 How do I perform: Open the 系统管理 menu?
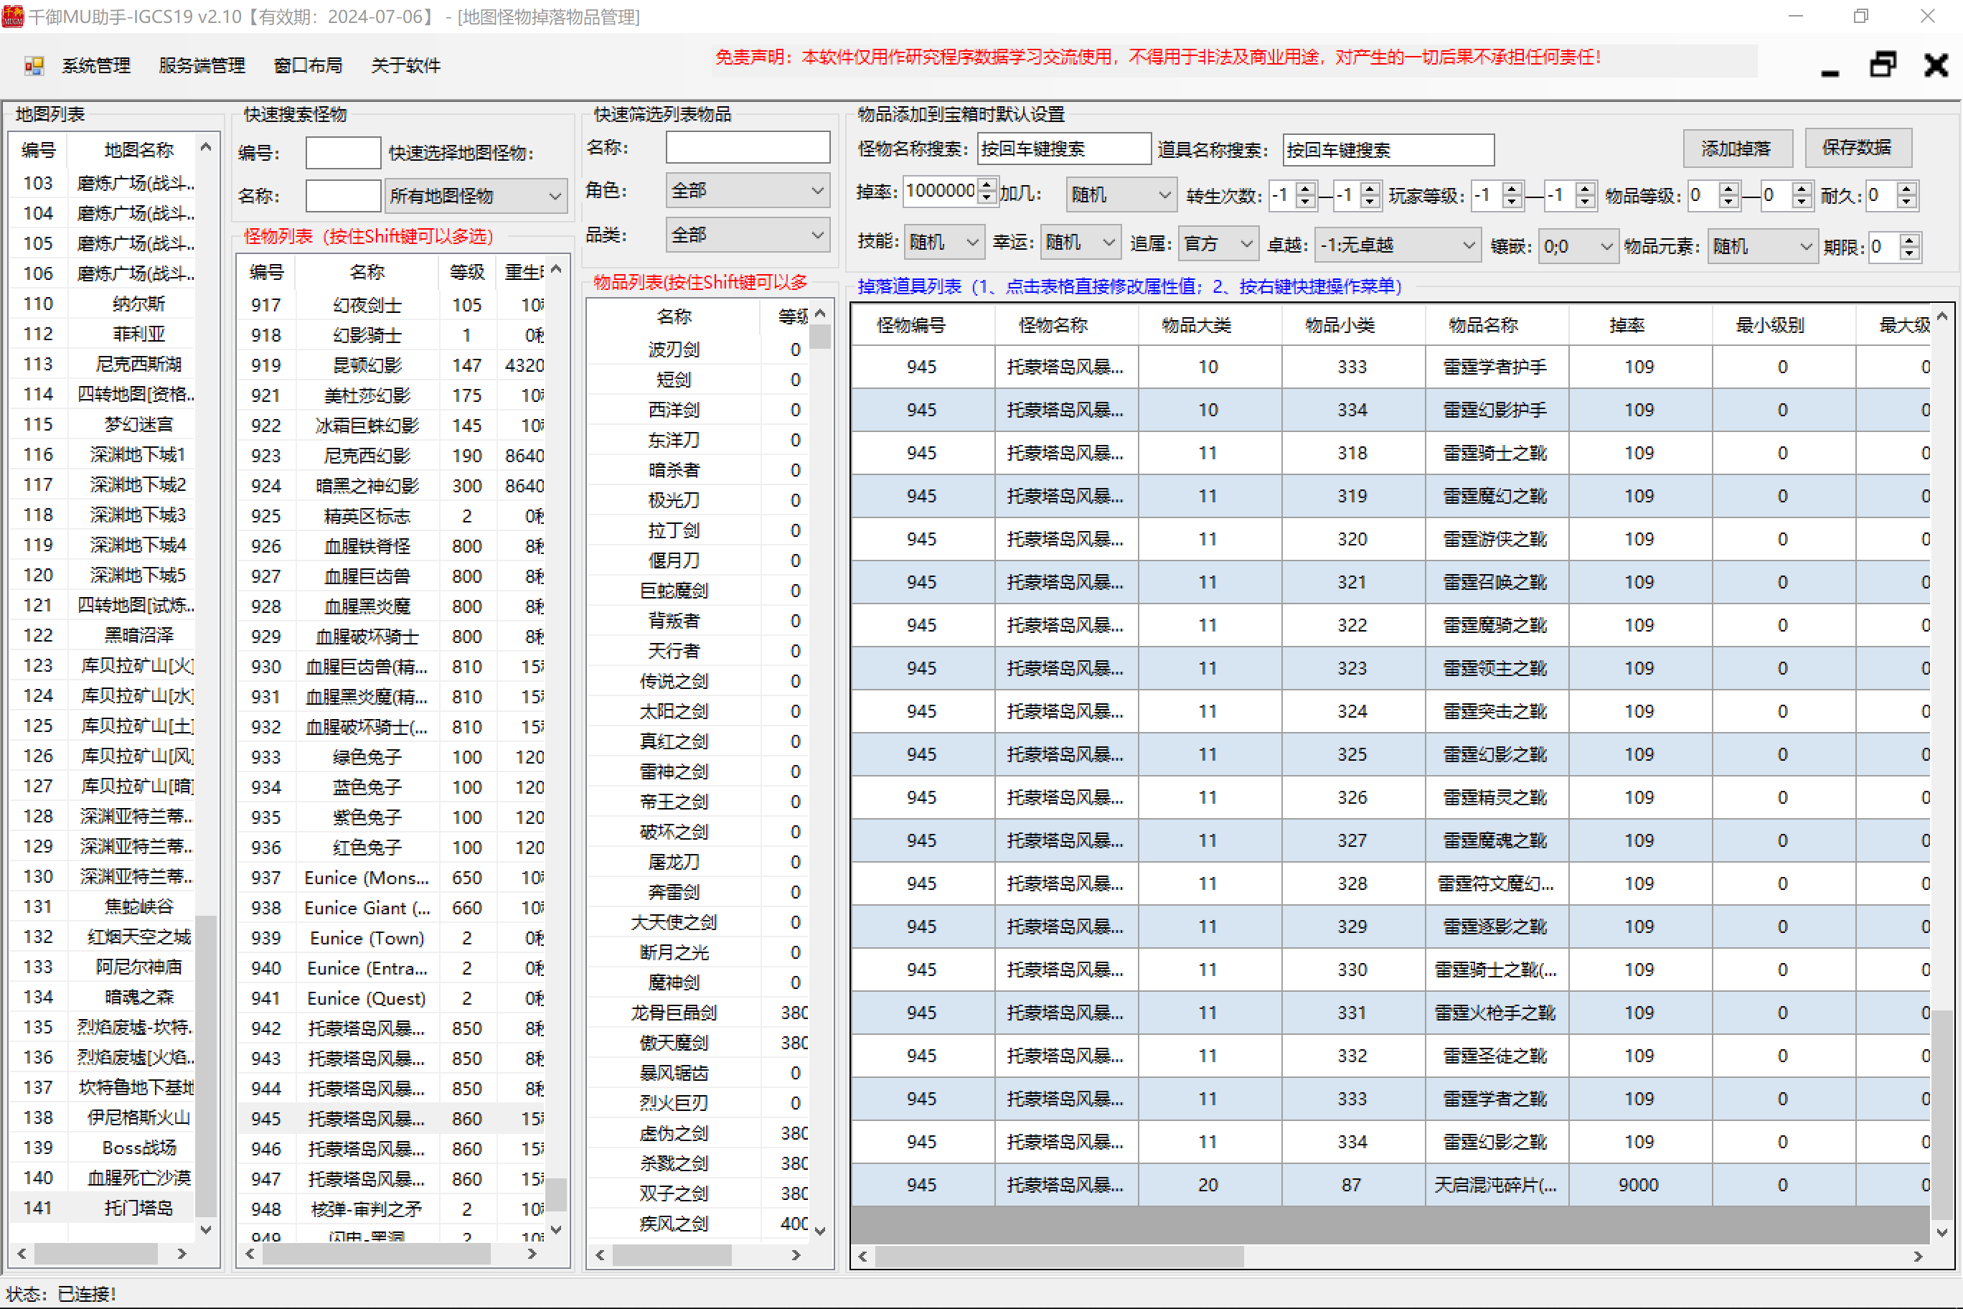(96, 65)
